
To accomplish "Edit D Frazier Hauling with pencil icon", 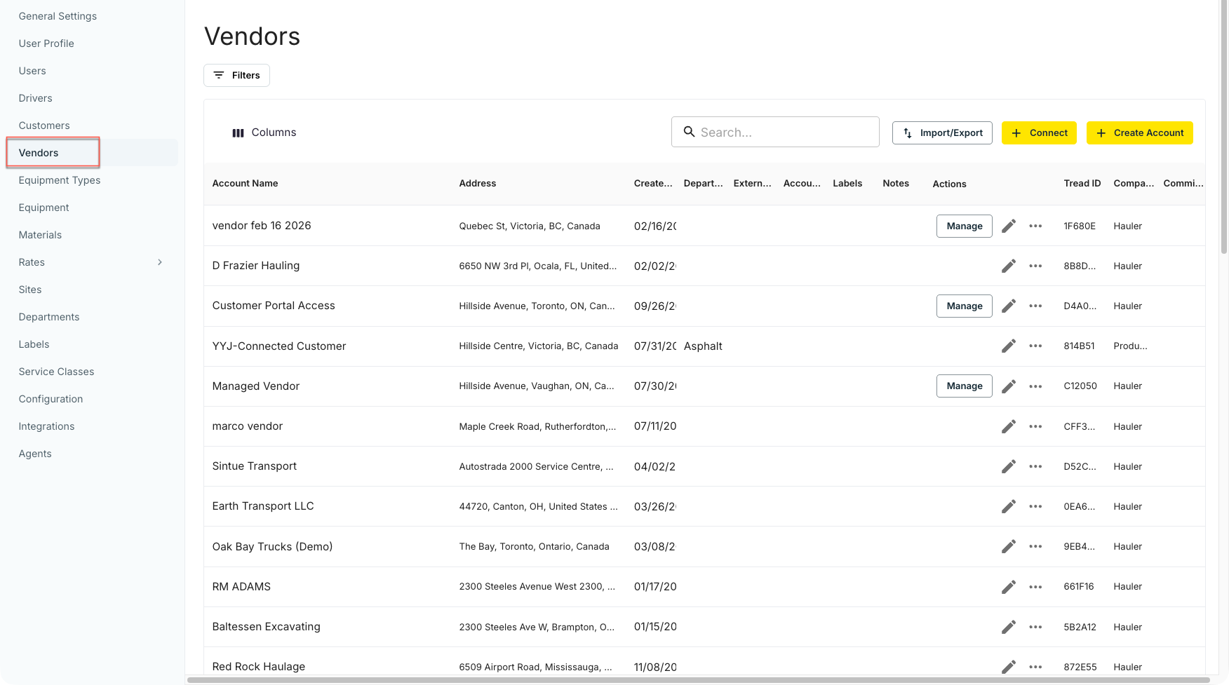I will (1009, 266).
